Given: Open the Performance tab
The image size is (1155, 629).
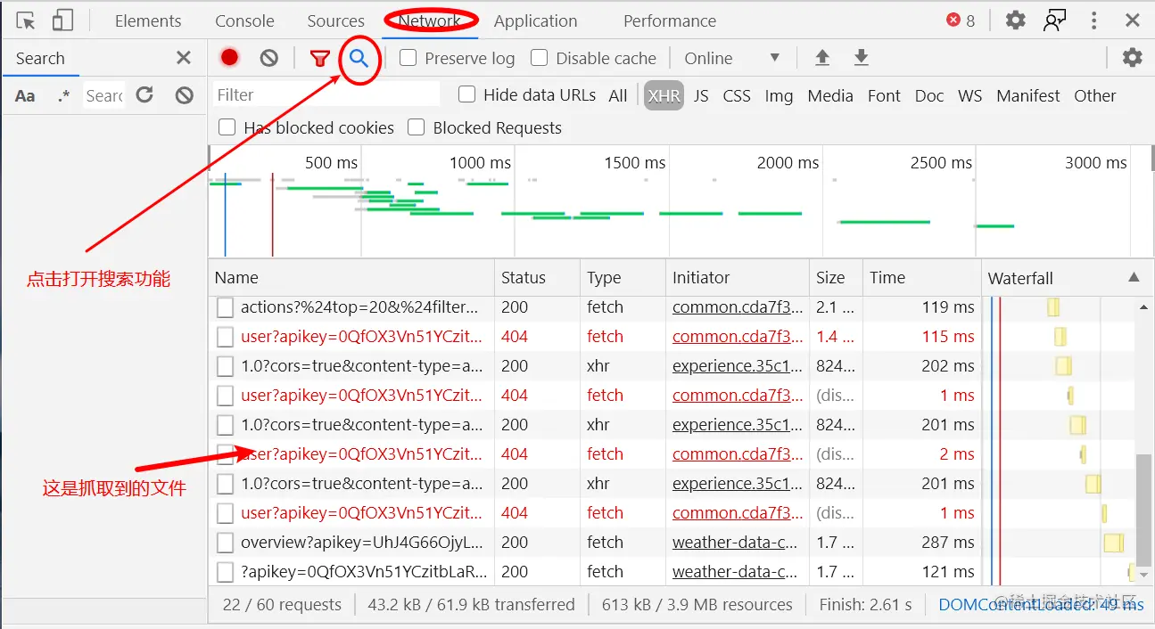Looking at the screenshot, I should coord(670,20).
